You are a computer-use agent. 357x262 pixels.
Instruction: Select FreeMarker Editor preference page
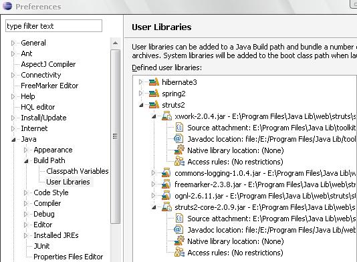[x=49, y=86]
